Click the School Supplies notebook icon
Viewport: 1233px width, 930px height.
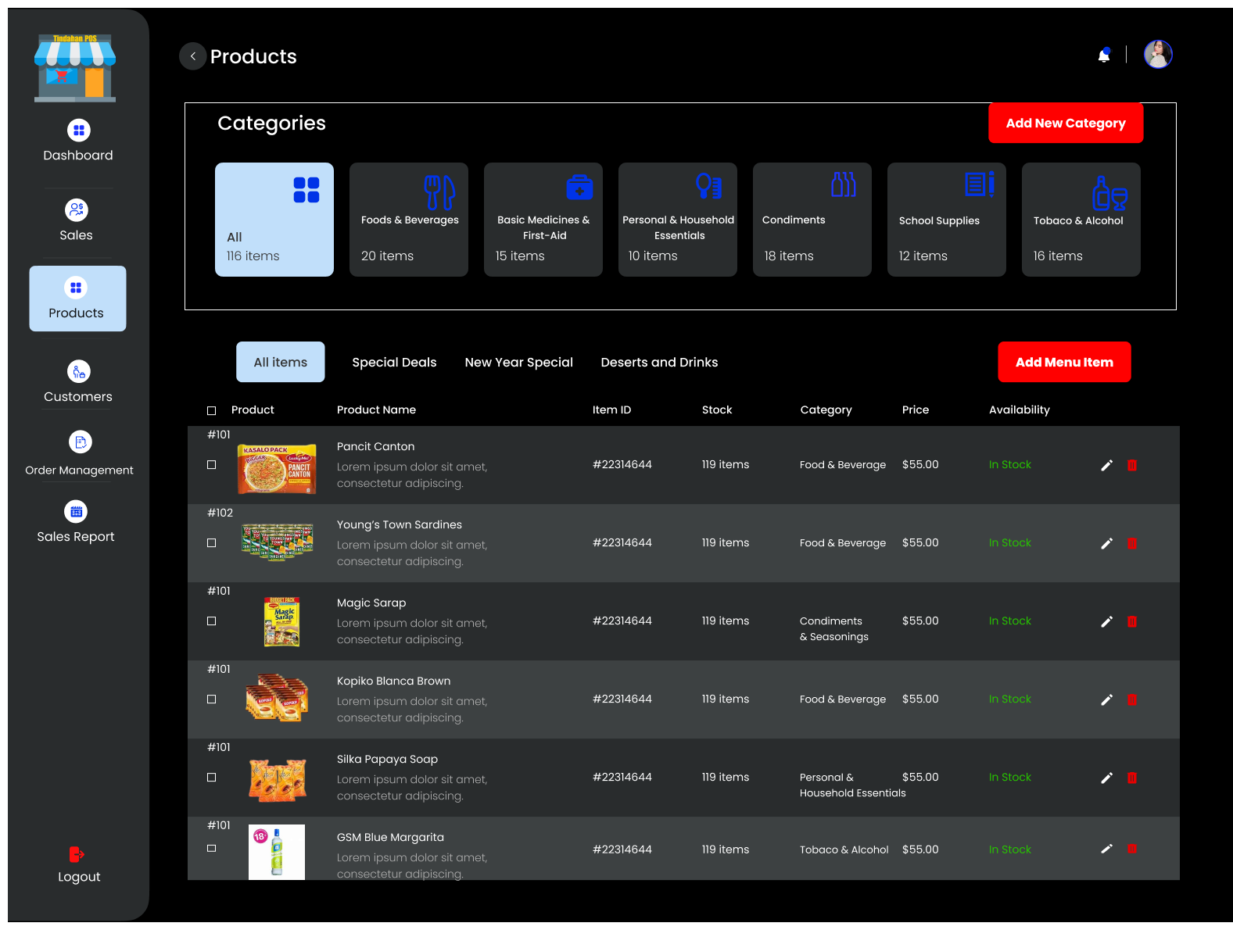(x=980, y=184)
